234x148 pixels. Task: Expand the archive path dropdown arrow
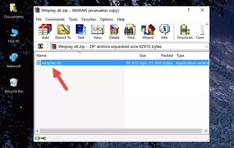[206, 47]
